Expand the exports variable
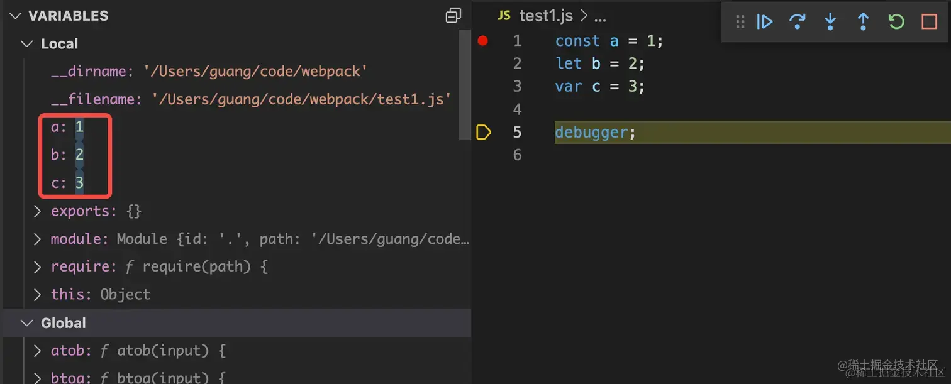The width and height of the screenshot is (951, 384). click(38, 211)
